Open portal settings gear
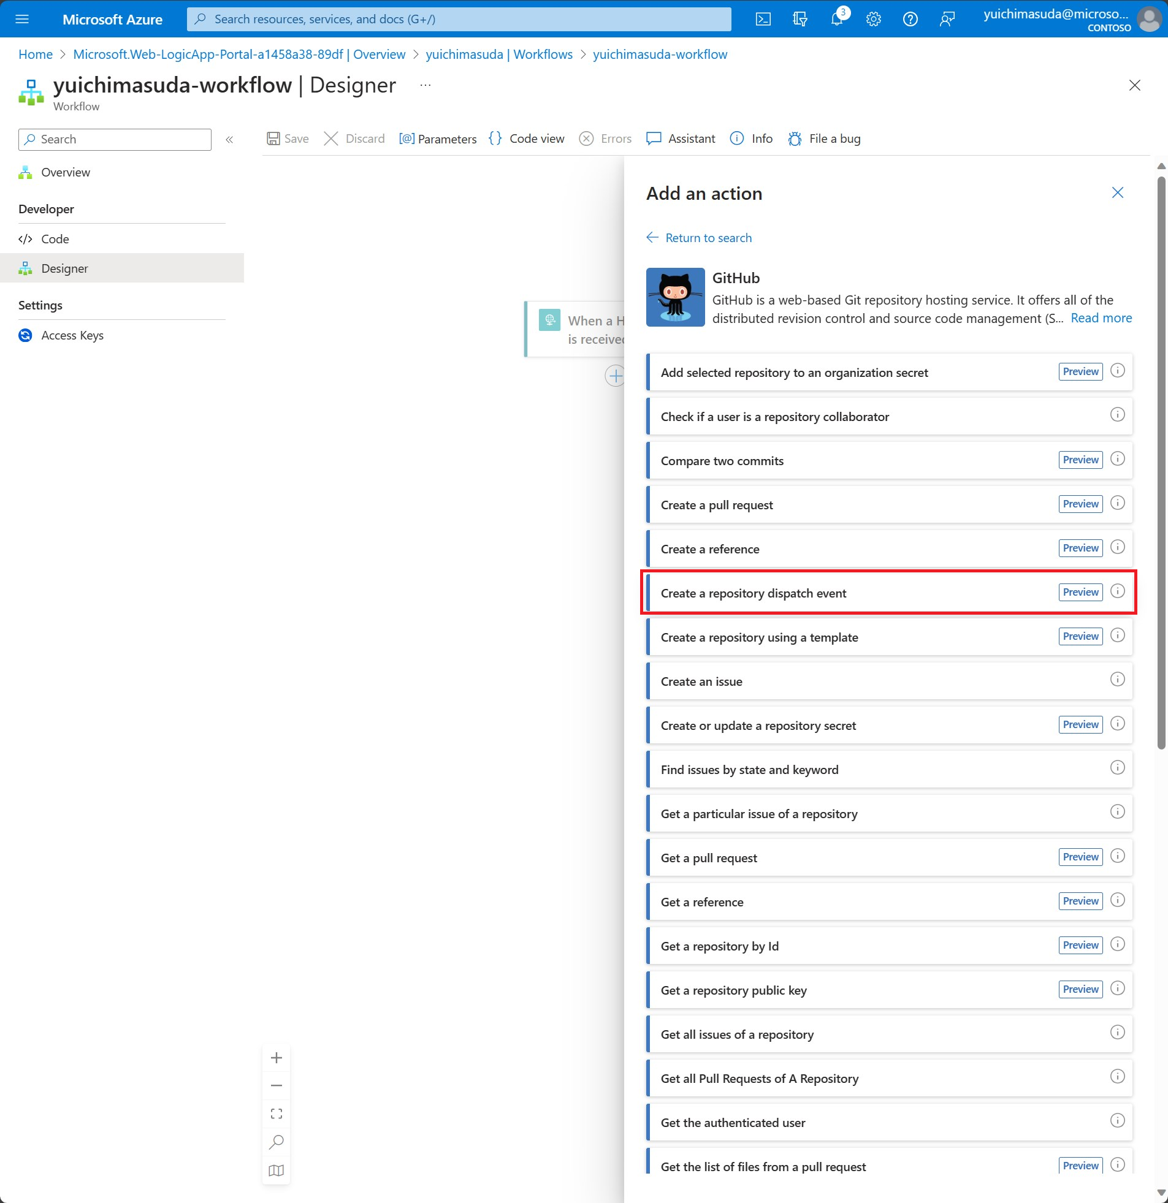This screenshot has width=1168, height=1203. 873,19
